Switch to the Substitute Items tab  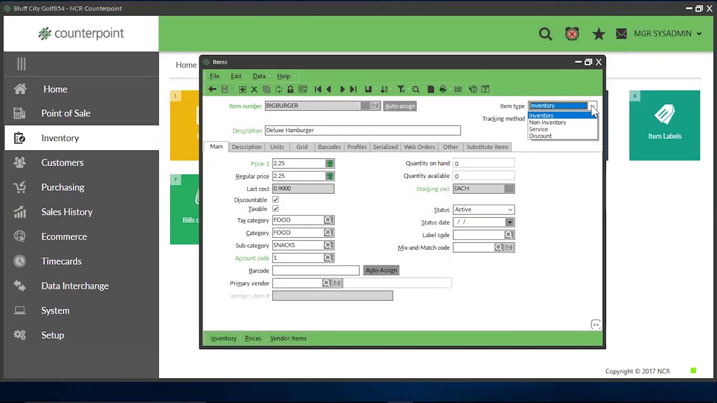click(x=487, y=147)
